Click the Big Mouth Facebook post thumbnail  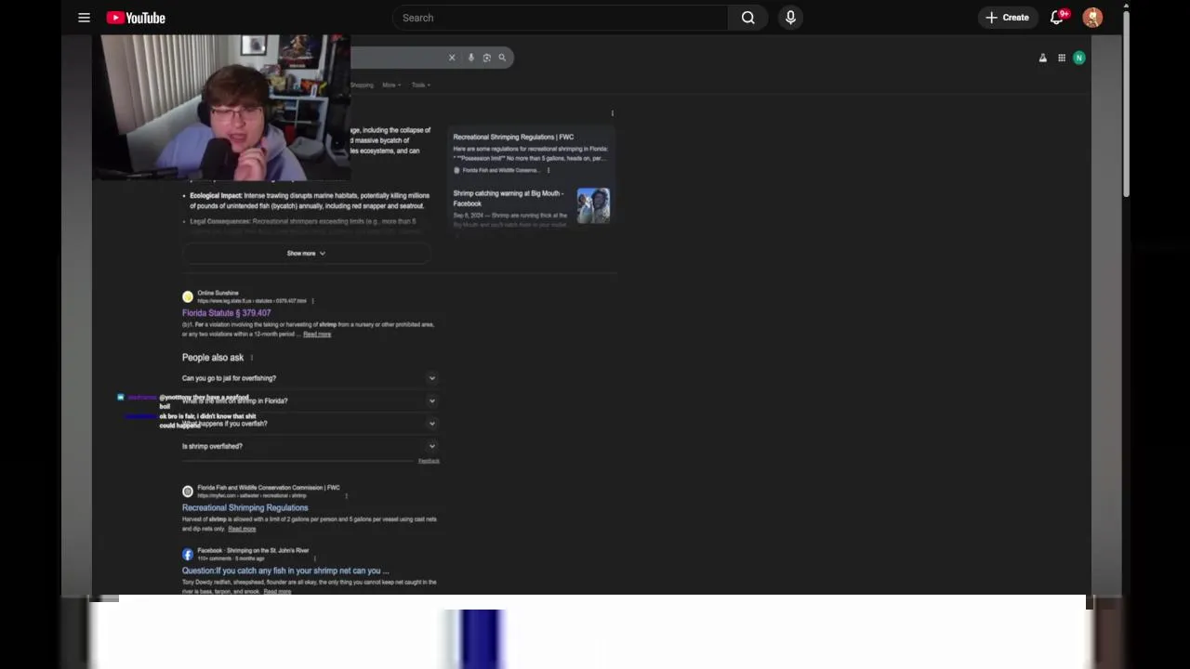click(593, 205)
